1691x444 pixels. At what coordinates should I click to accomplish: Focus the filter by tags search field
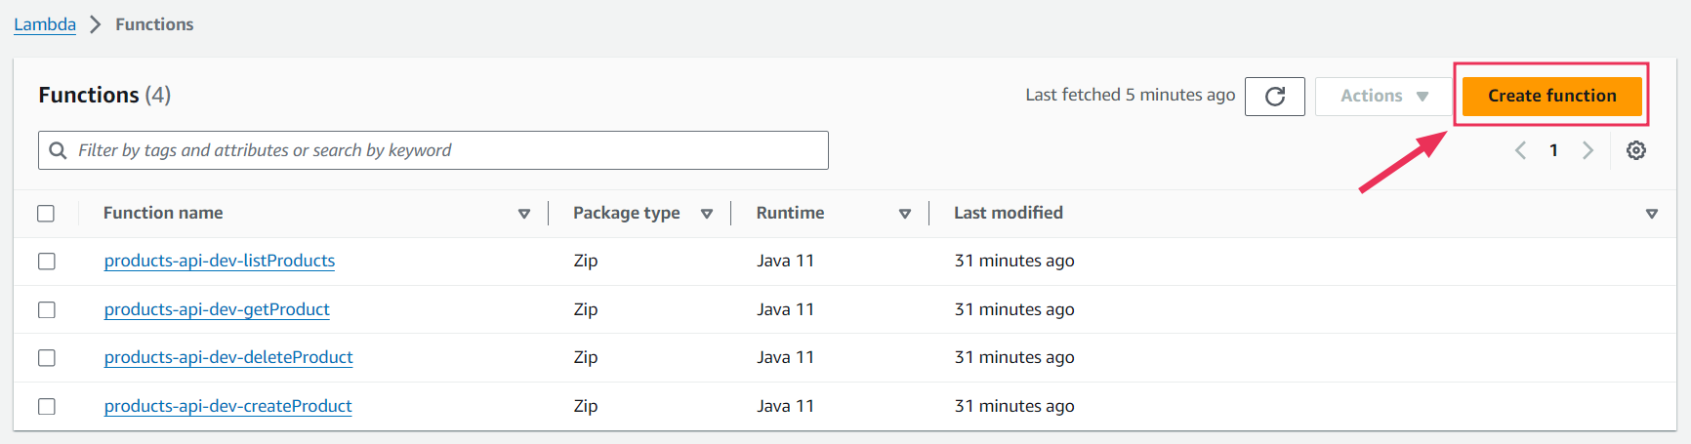pyautogui.click(x=433, y=150)
